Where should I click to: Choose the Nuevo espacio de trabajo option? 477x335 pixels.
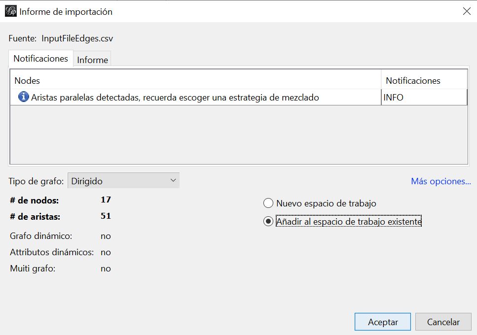click(x=268, y=203)
